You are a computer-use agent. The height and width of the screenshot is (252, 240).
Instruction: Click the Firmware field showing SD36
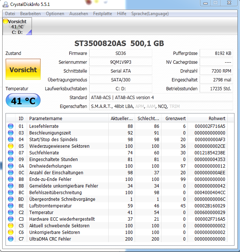pos(121,53)
